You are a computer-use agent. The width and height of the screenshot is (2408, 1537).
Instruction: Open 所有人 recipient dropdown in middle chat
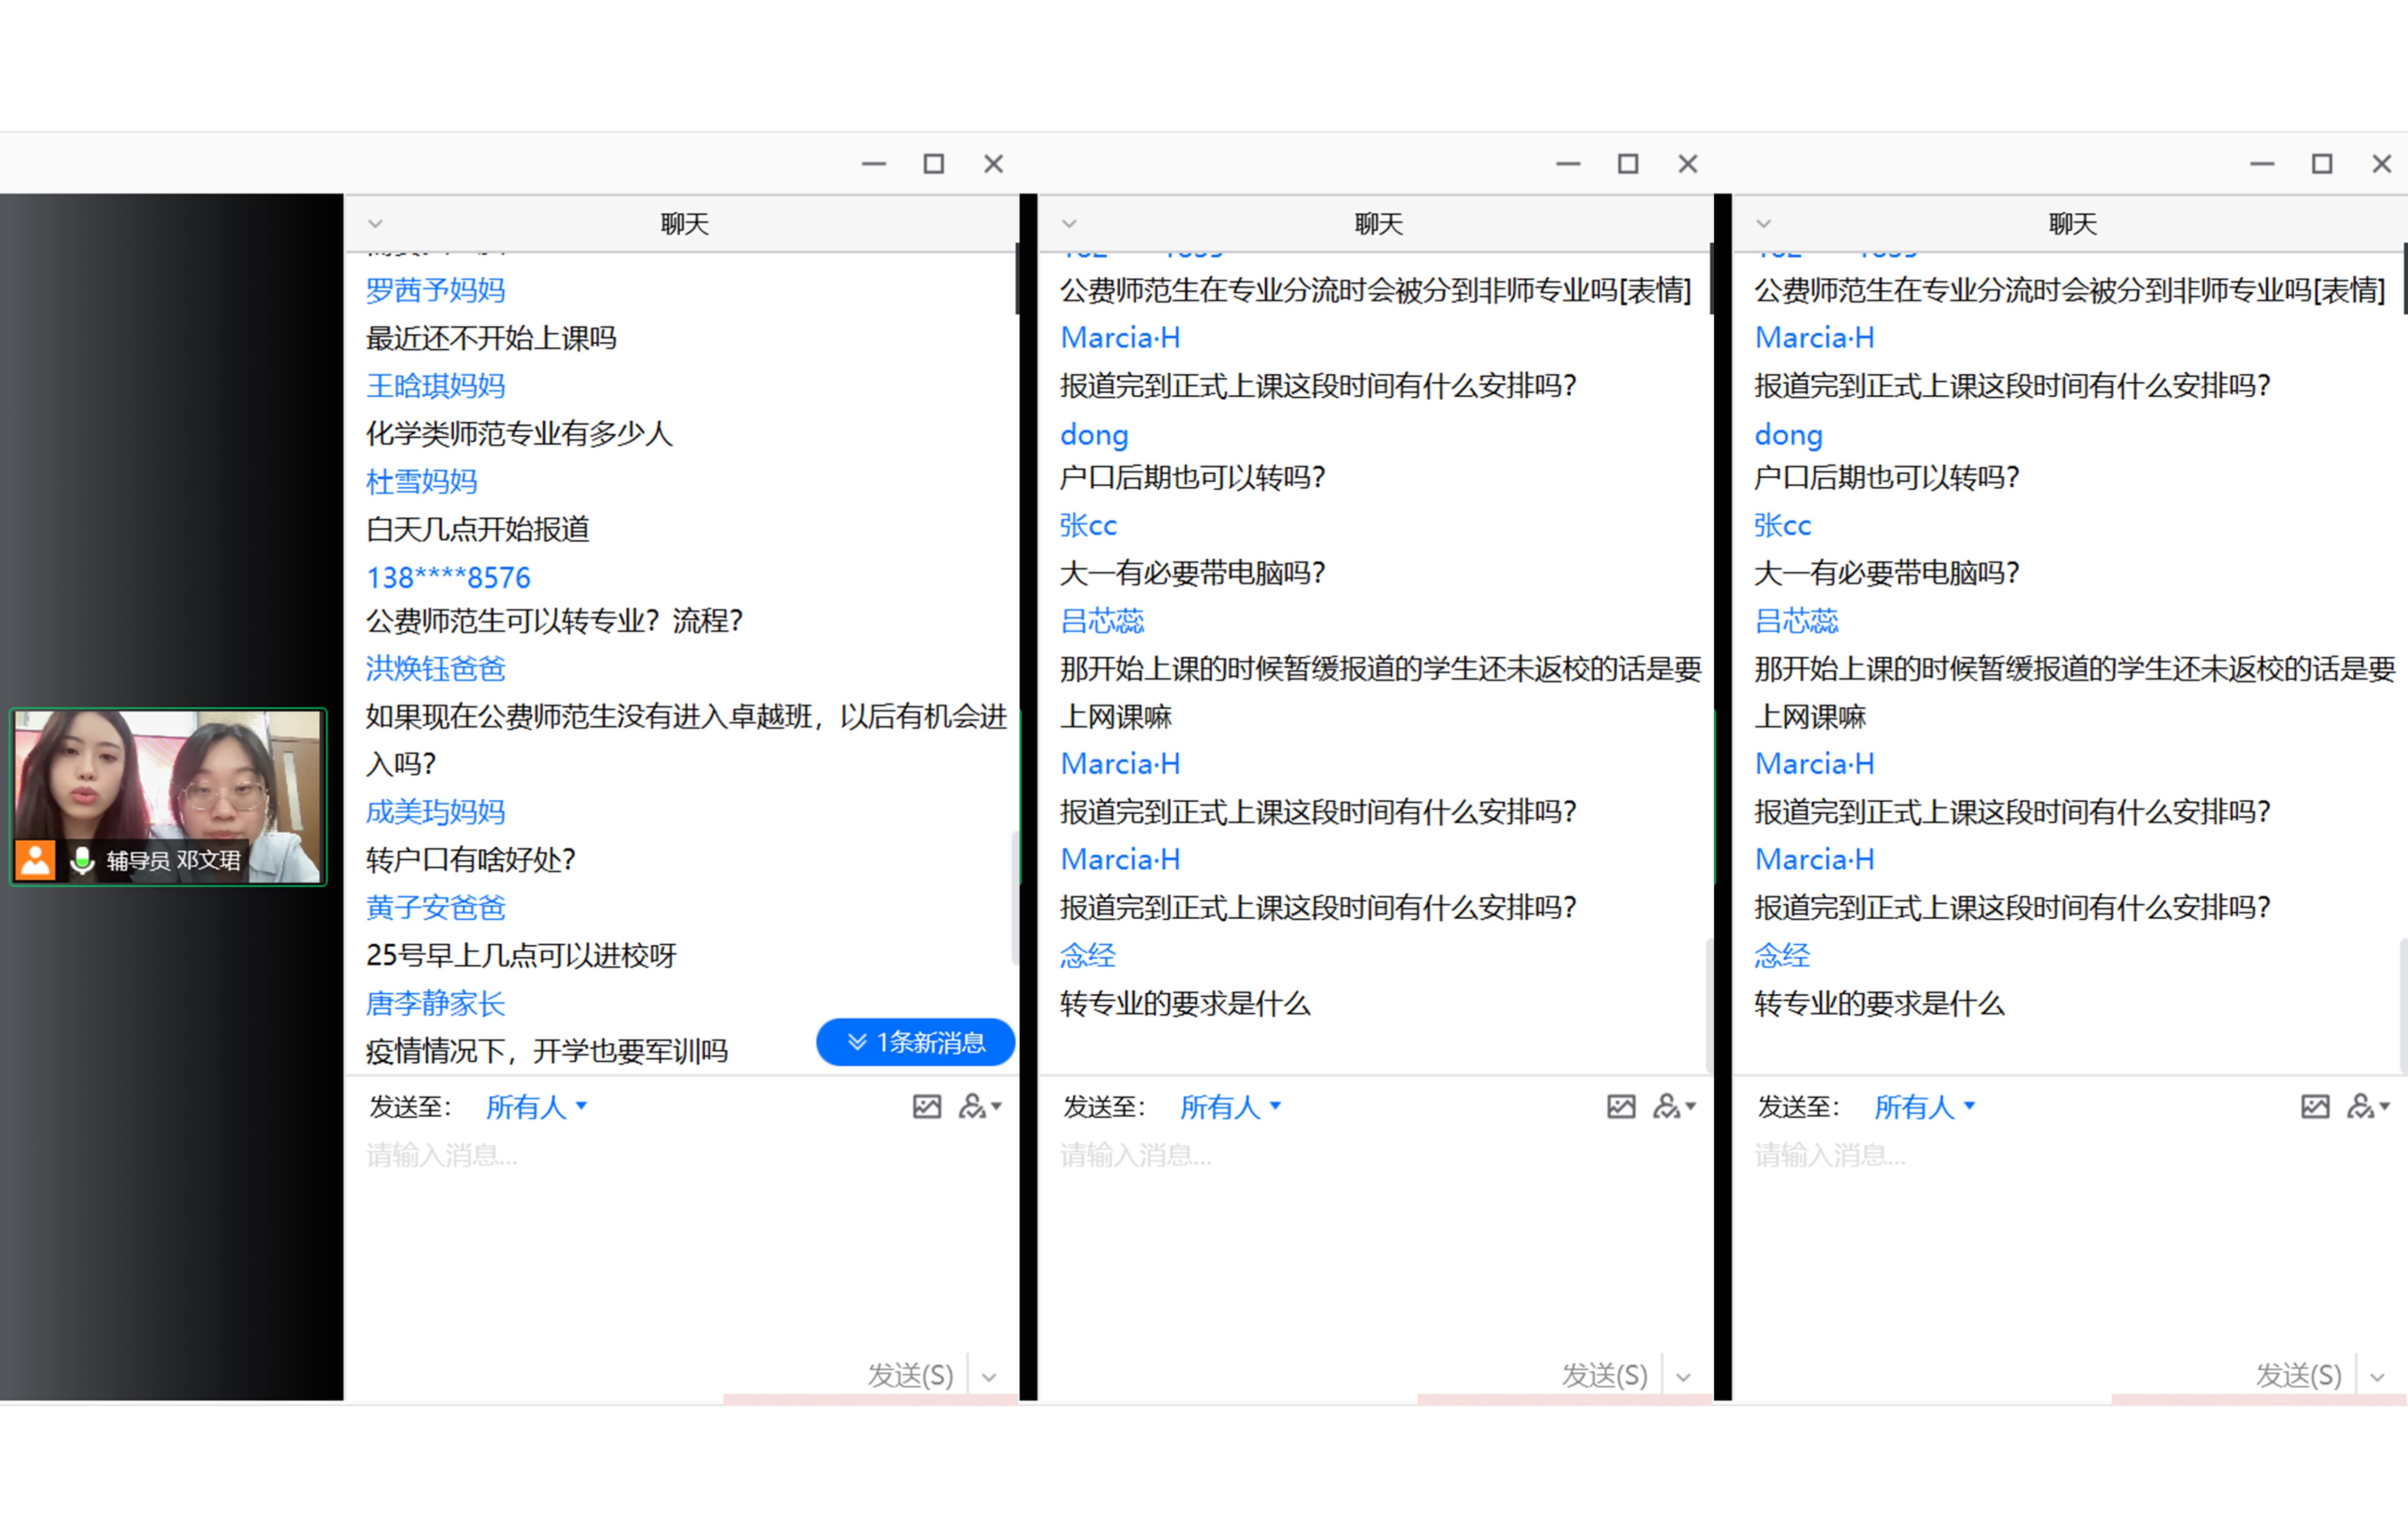point(1230,1107)
